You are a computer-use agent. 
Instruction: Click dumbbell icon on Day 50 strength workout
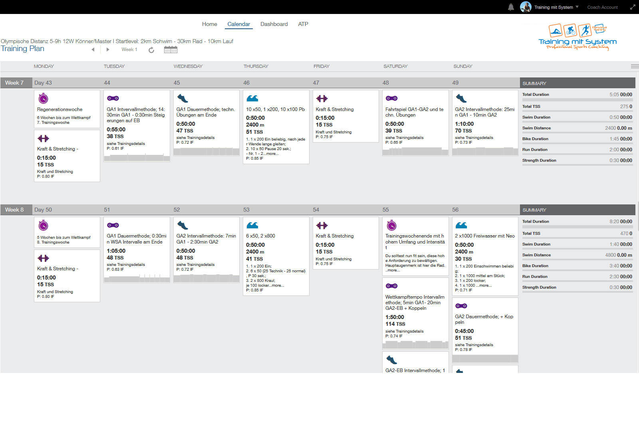tap(43, 258)
